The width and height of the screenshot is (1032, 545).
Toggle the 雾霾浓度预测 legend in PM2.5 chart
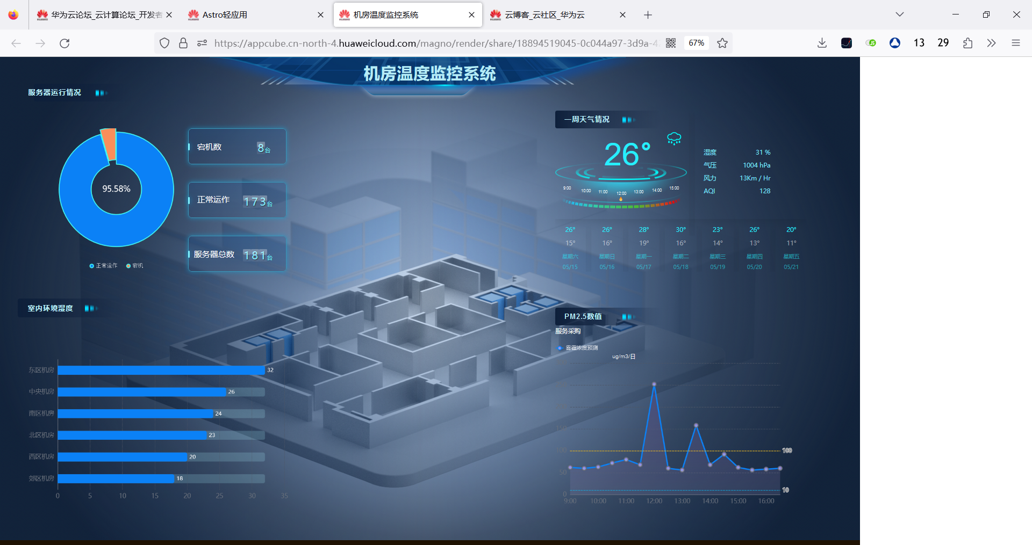coord(578,347)
